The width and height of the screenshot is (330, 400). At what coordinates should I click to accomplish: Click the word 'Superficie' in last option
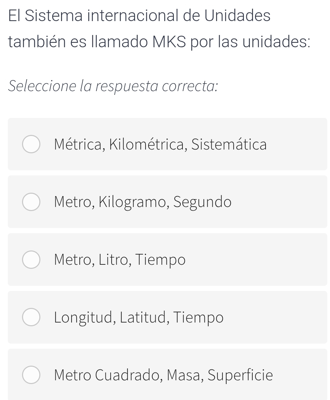(x=240, y=375)
